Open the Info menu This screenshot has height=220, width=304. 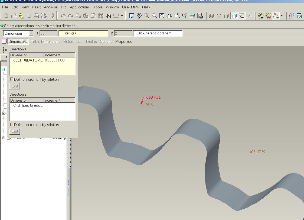pyautogui.click(x=64, y=7)
